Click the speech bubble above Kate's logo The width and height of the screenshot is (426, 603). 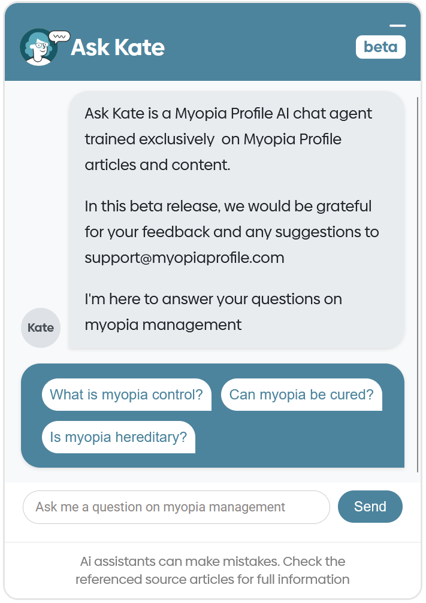pyautogui.click(x=59, y=37)
